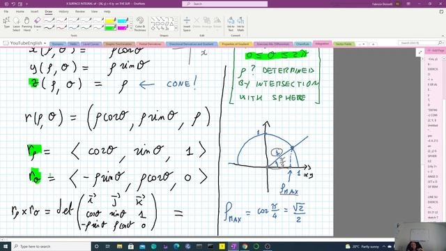Open the weather widget on taskbar
The image size is (446, 251).
(x=362, y=246)
